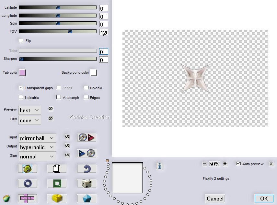Click the lock icon beside Preview dropdown
Screen dimensions: 277x205
pos(51,109)
